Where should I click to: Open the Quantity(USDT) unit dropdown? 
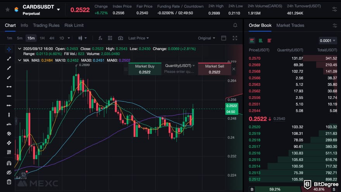pos(180,66)
